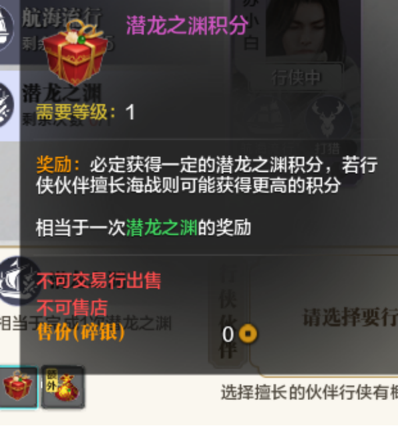The height and width of the screenshot is (426, 398).
Task: Click the 售价(碎银) price label
Action: 81,332
